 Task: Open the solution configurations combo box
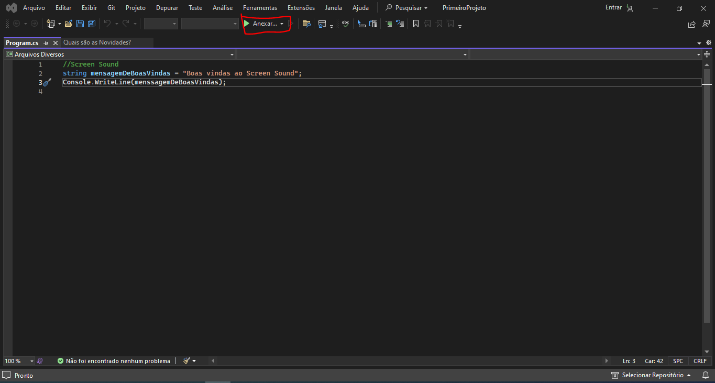pos(161,24)
